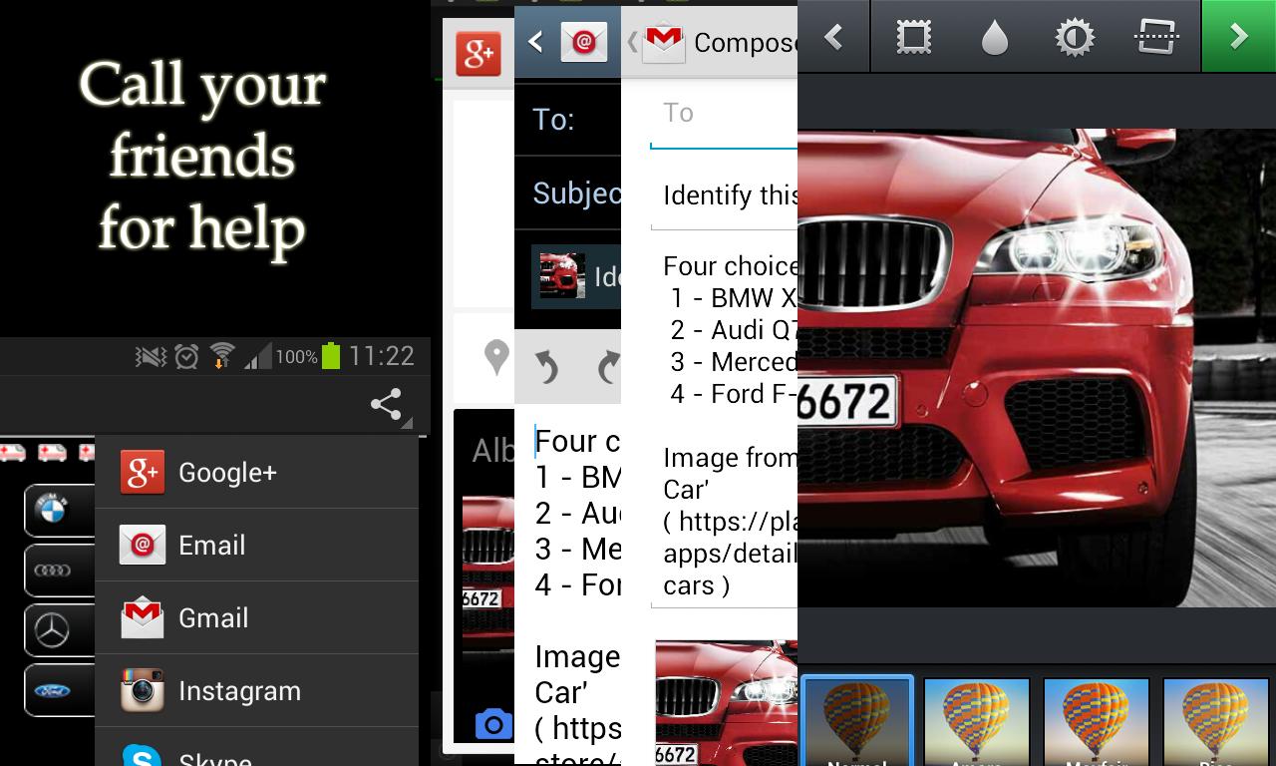The height and width of the screenshot is (766, 1276).
Task: Select the Mayfair filter thumbnail
Action: [1096, 721]
